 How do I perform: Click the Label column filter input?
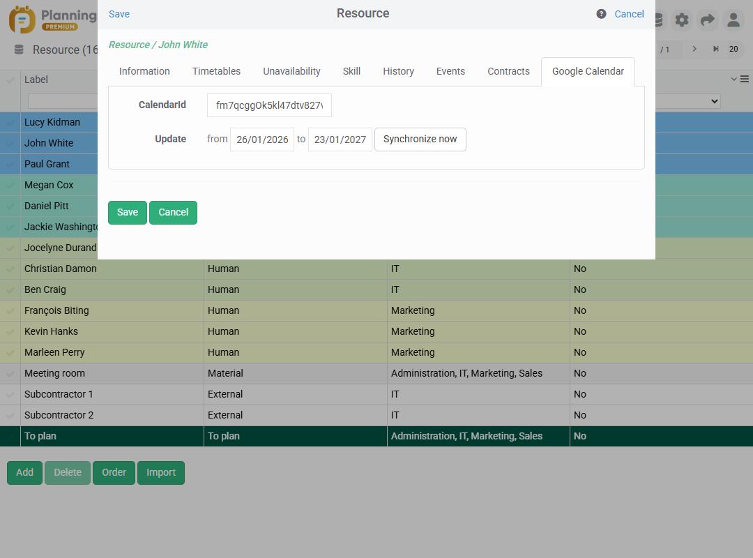pyautogui.click(x=63, y=101)
